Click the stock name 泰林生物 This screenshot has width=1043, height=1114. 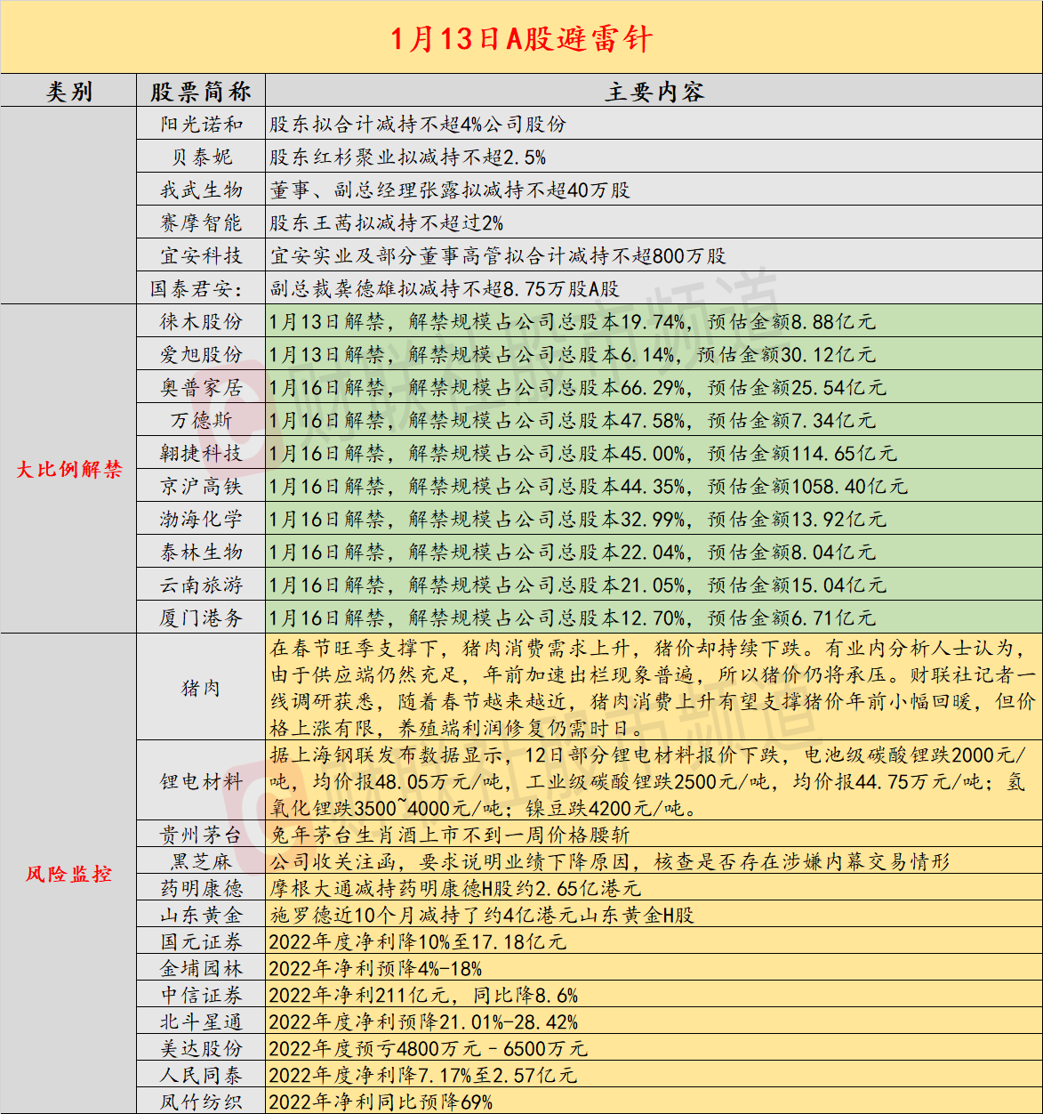[201, 552]
